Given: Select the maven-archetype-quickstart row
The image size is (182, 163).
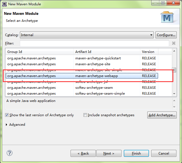Looking at the screenshot, I should coord(82,58).
